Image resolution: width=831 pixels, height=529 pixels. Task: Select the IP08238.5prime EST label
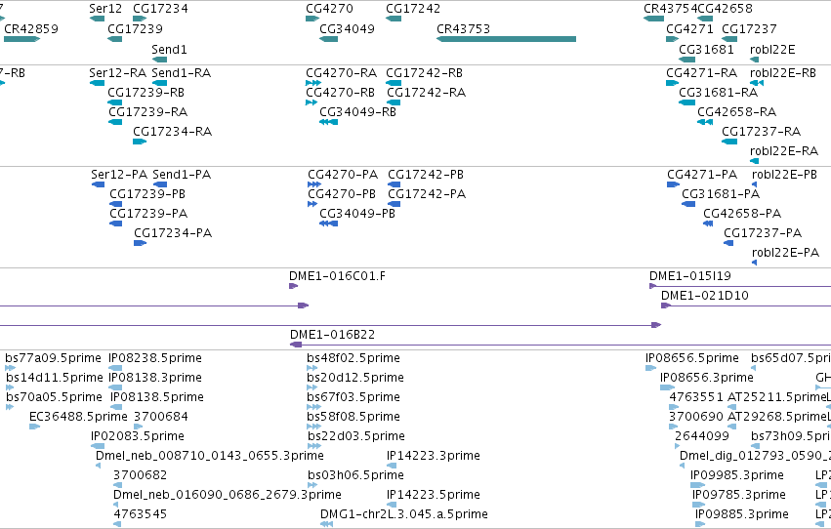[x=154, y=358]
